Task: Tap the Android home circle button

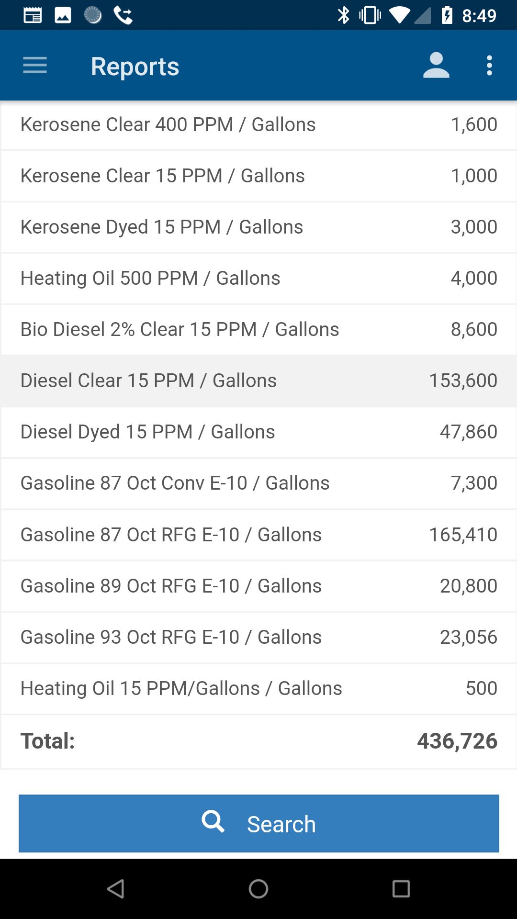Action: pyautogui.click(x=258, y=889)
